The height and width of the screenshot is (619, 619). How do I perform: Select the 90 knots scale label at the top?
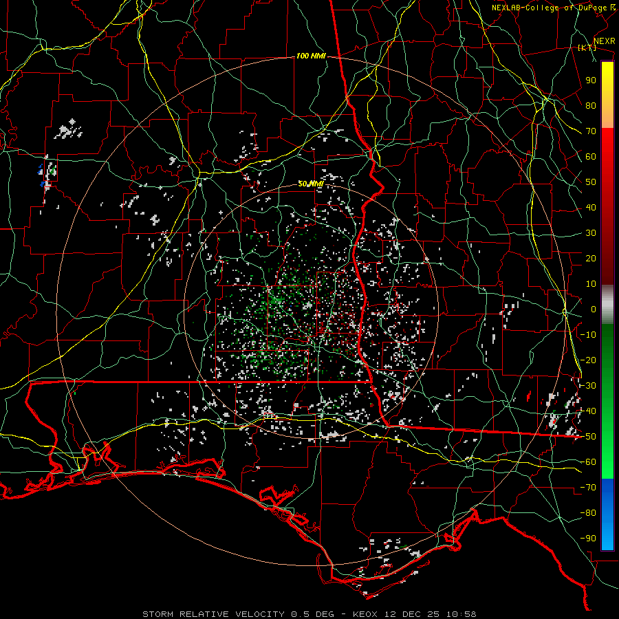point(591,80)
